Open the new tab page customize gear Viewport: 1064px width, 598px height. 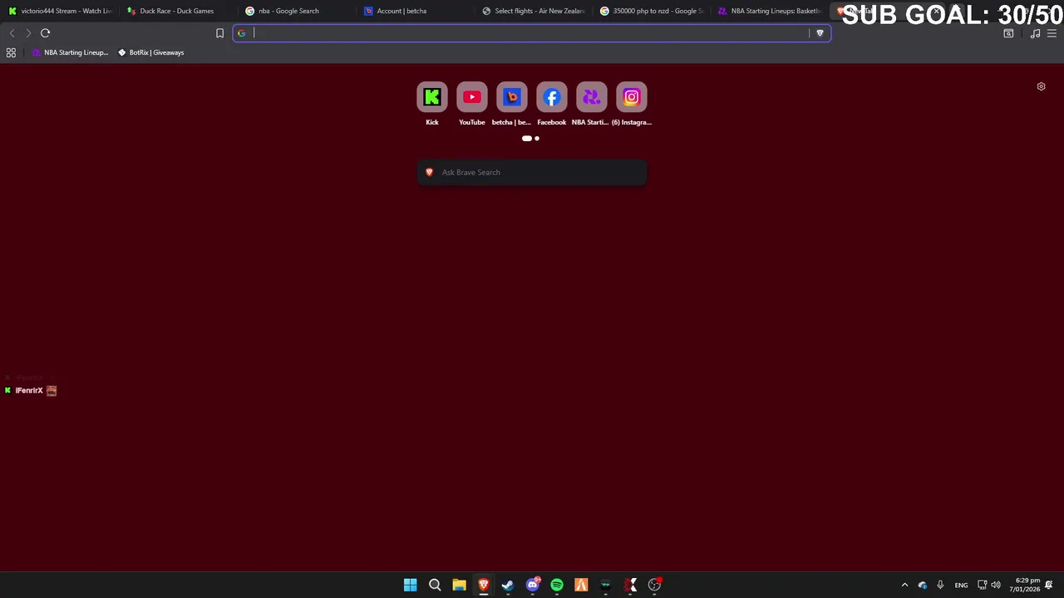[1041, 86]
